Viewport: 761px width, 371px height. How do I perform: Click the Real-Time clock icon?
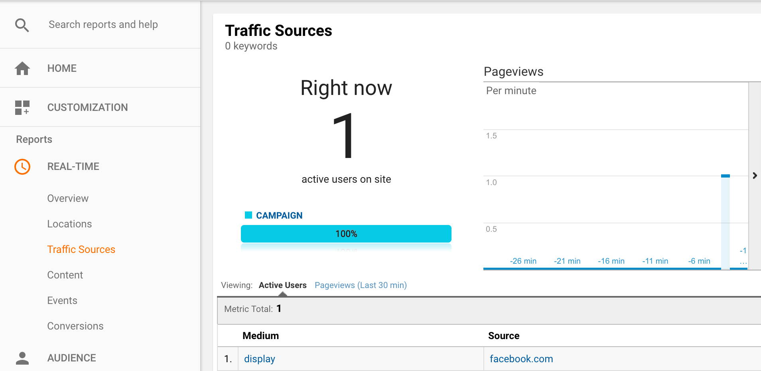pos(22,166)
